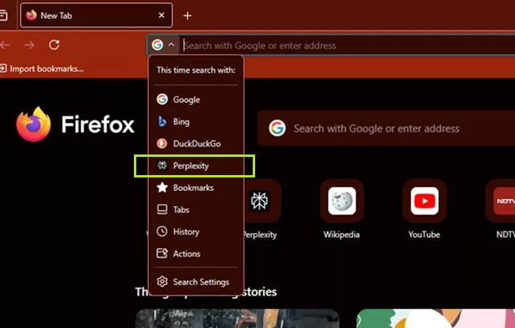Open the NDTV shortcut tile
Screen dimensions: 515x328
pyautogui.click(x=500, y=201)
